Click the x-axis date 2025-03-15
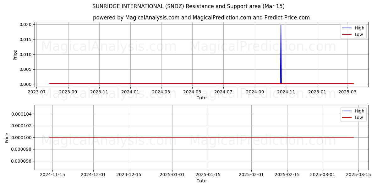 coord(358,175)
